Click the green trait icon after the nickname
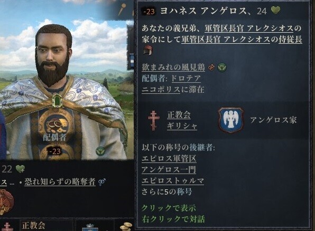Viewport: 315px width, 231px height. click(222, 67)
